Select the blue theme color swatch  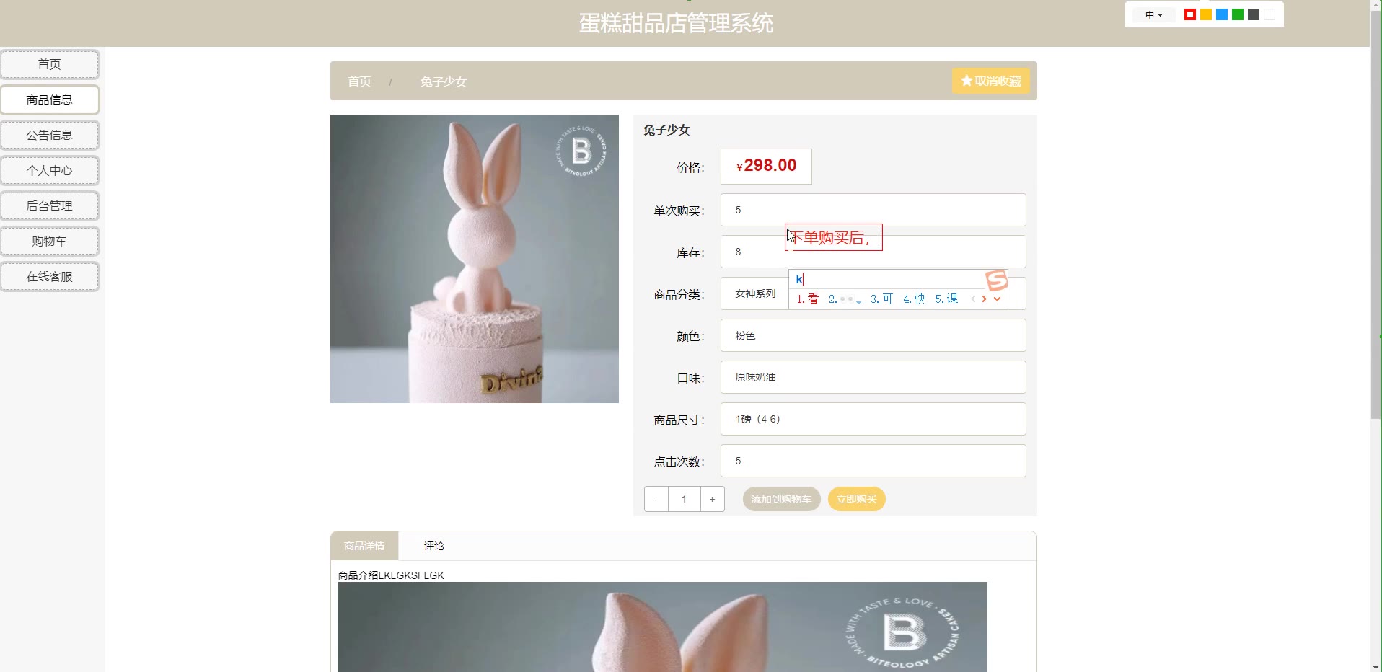coord(1222,14)
